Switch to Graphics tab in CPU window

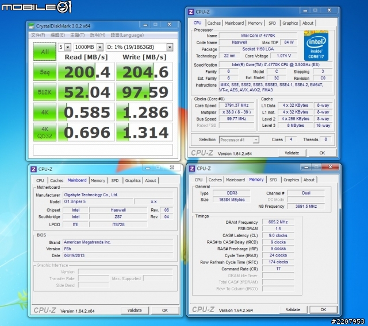click(290, 23)
